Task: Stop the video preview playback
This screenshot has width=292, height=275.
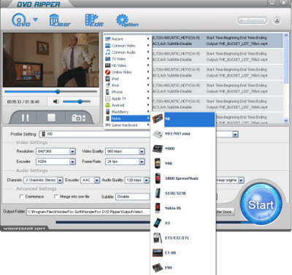Action: click(x=51, y=118)
